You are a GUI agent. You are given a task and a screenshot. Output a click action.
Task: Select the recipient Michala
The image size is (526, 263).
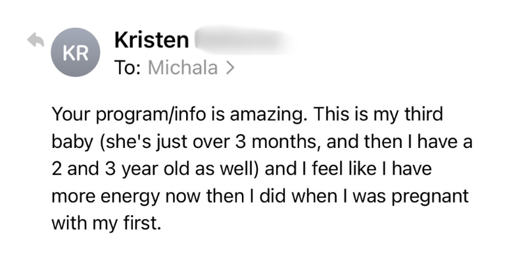[x=183, y=68]
